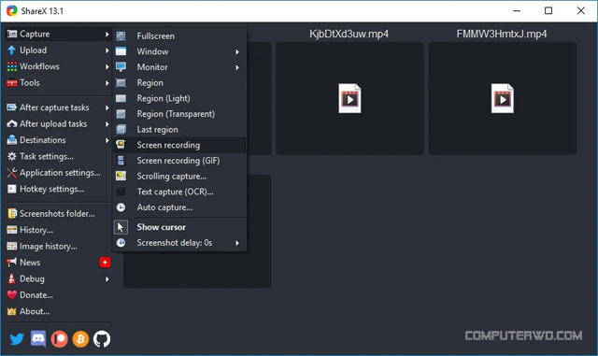Expand the Workflows submenu arrow
This screenshot has height=356, width=598.
[x=107, y=66]
